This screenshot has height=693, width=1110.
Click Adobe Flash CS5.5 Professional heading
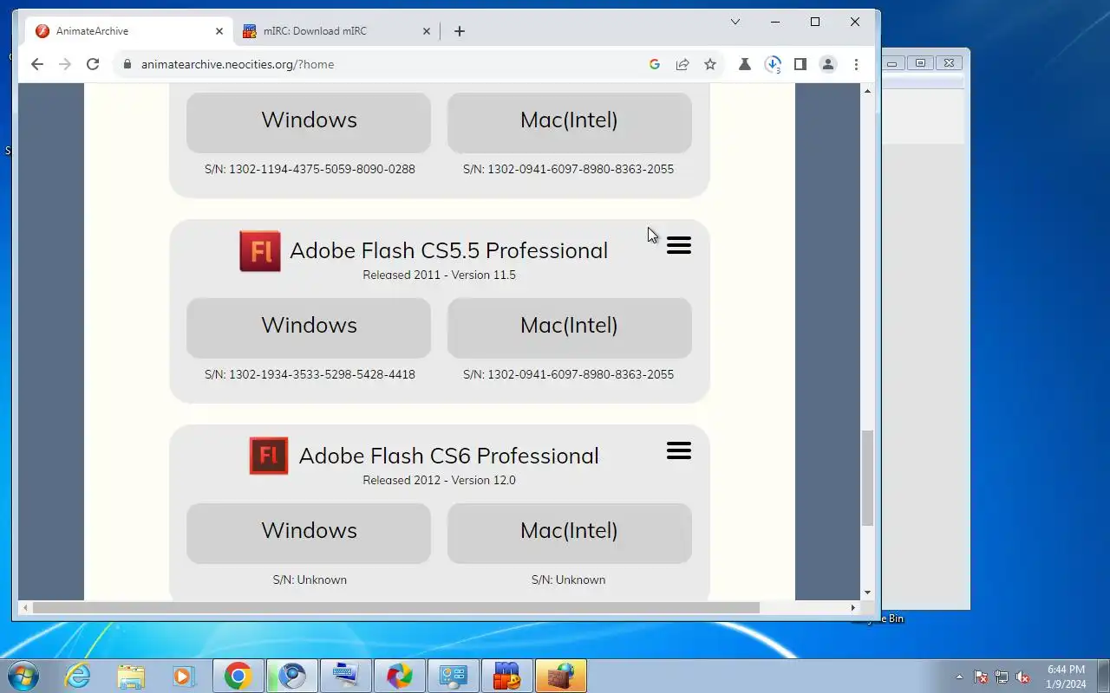448,250
